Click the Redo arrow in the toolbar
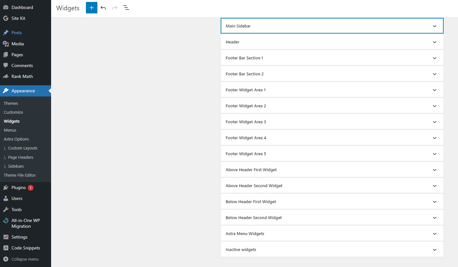Screen dimensions: 458x267 [114, 7]
